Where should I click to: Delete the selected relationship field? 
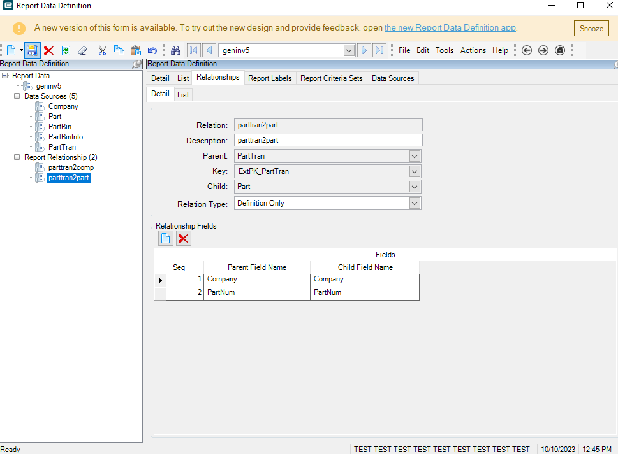[183, 238]
